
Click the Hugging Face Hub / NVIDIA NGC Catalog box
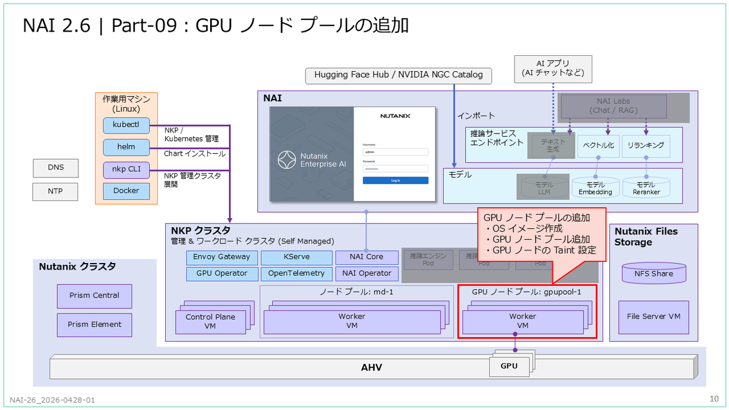[x=399, y=75]
